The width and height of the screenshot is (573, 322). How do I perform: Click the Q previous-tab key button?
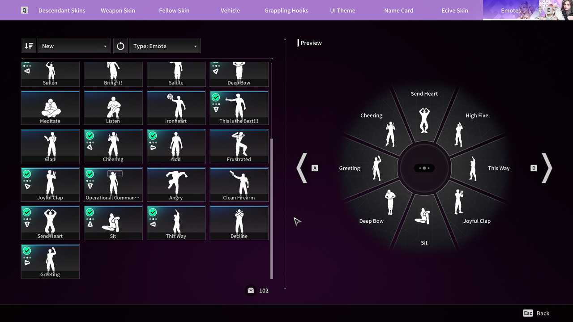[25, 10]
